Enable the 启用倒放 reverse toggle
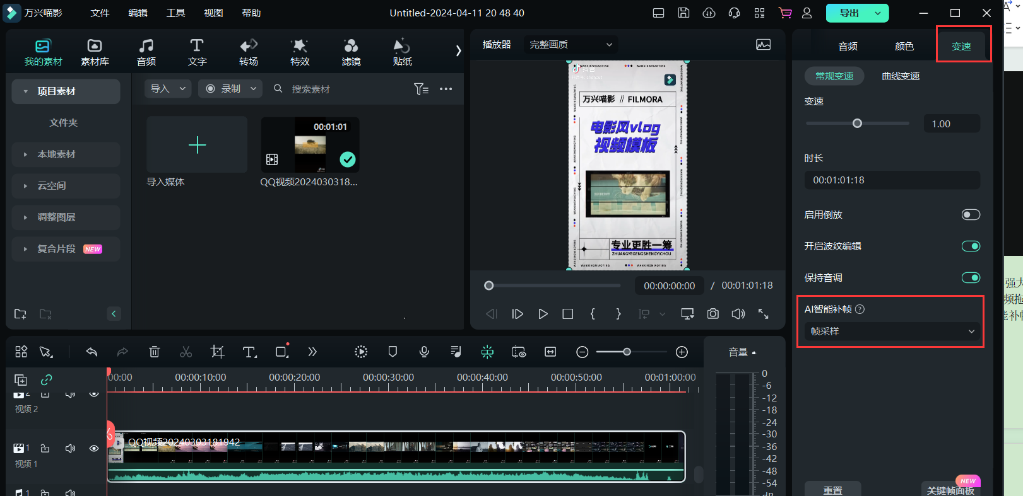Screen dimensions: 1023x496 tap(970, 215)
